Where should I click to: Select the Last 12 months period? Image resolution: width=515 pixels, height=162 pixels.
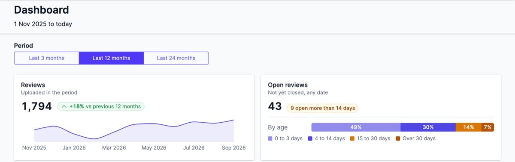coord(111,58)
